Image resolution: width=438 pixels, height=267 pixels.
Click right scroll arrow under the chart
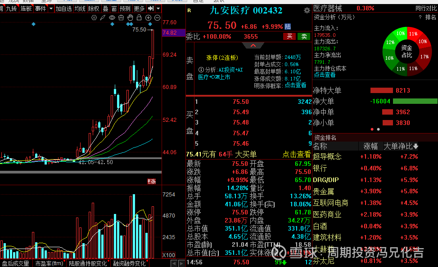(x=181, y=263)
